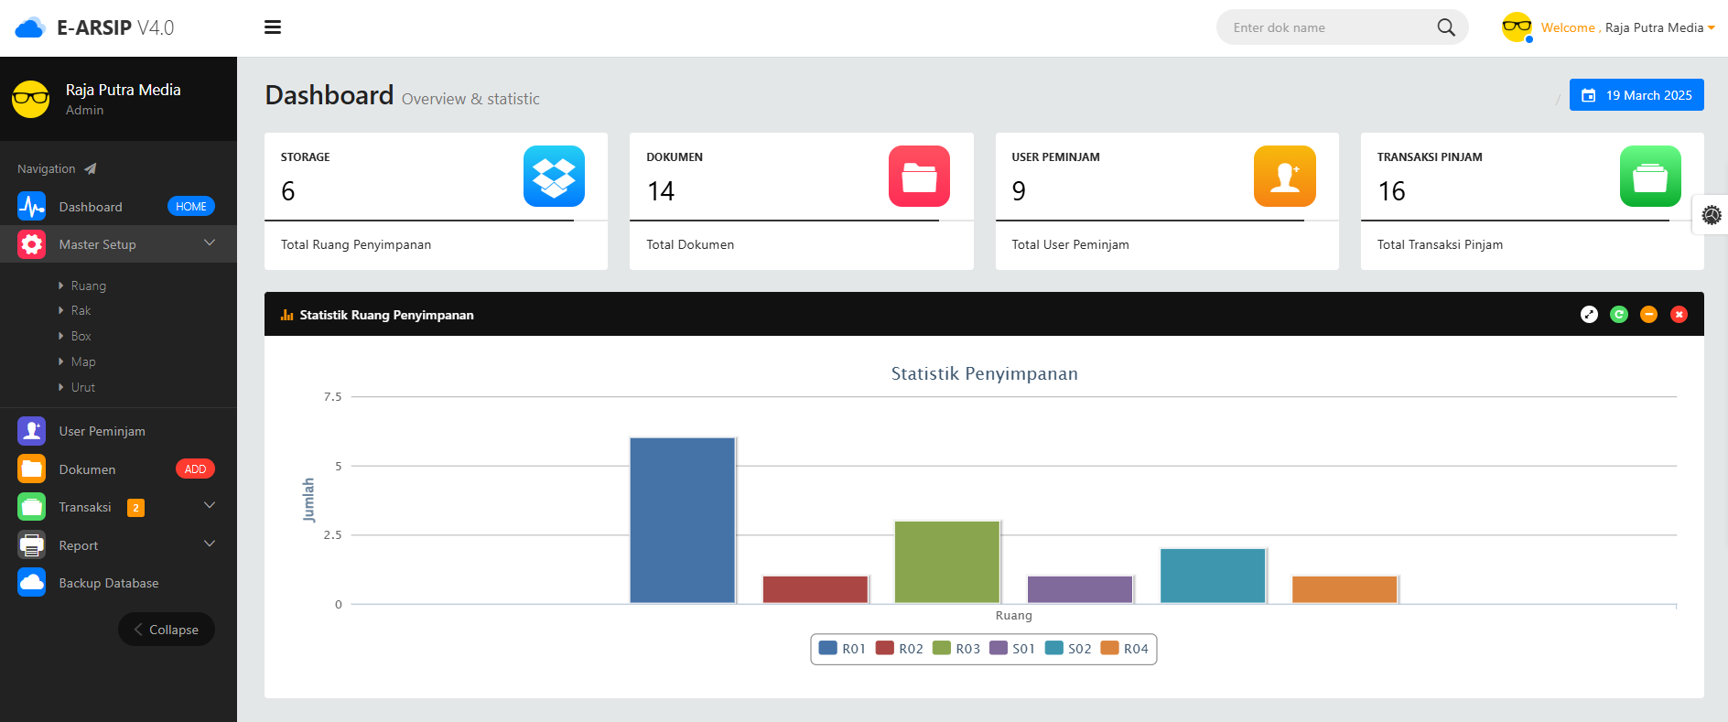
Task: Expand the statistics panel to fullscreen
Action: 1589,315
